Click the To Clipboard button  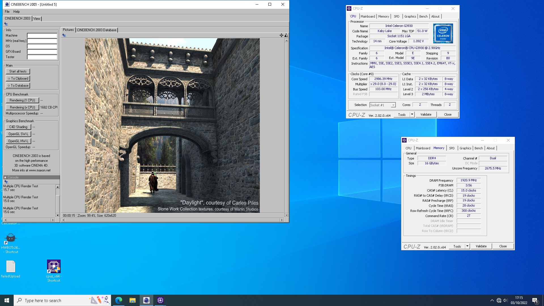[x=18, y=78]
